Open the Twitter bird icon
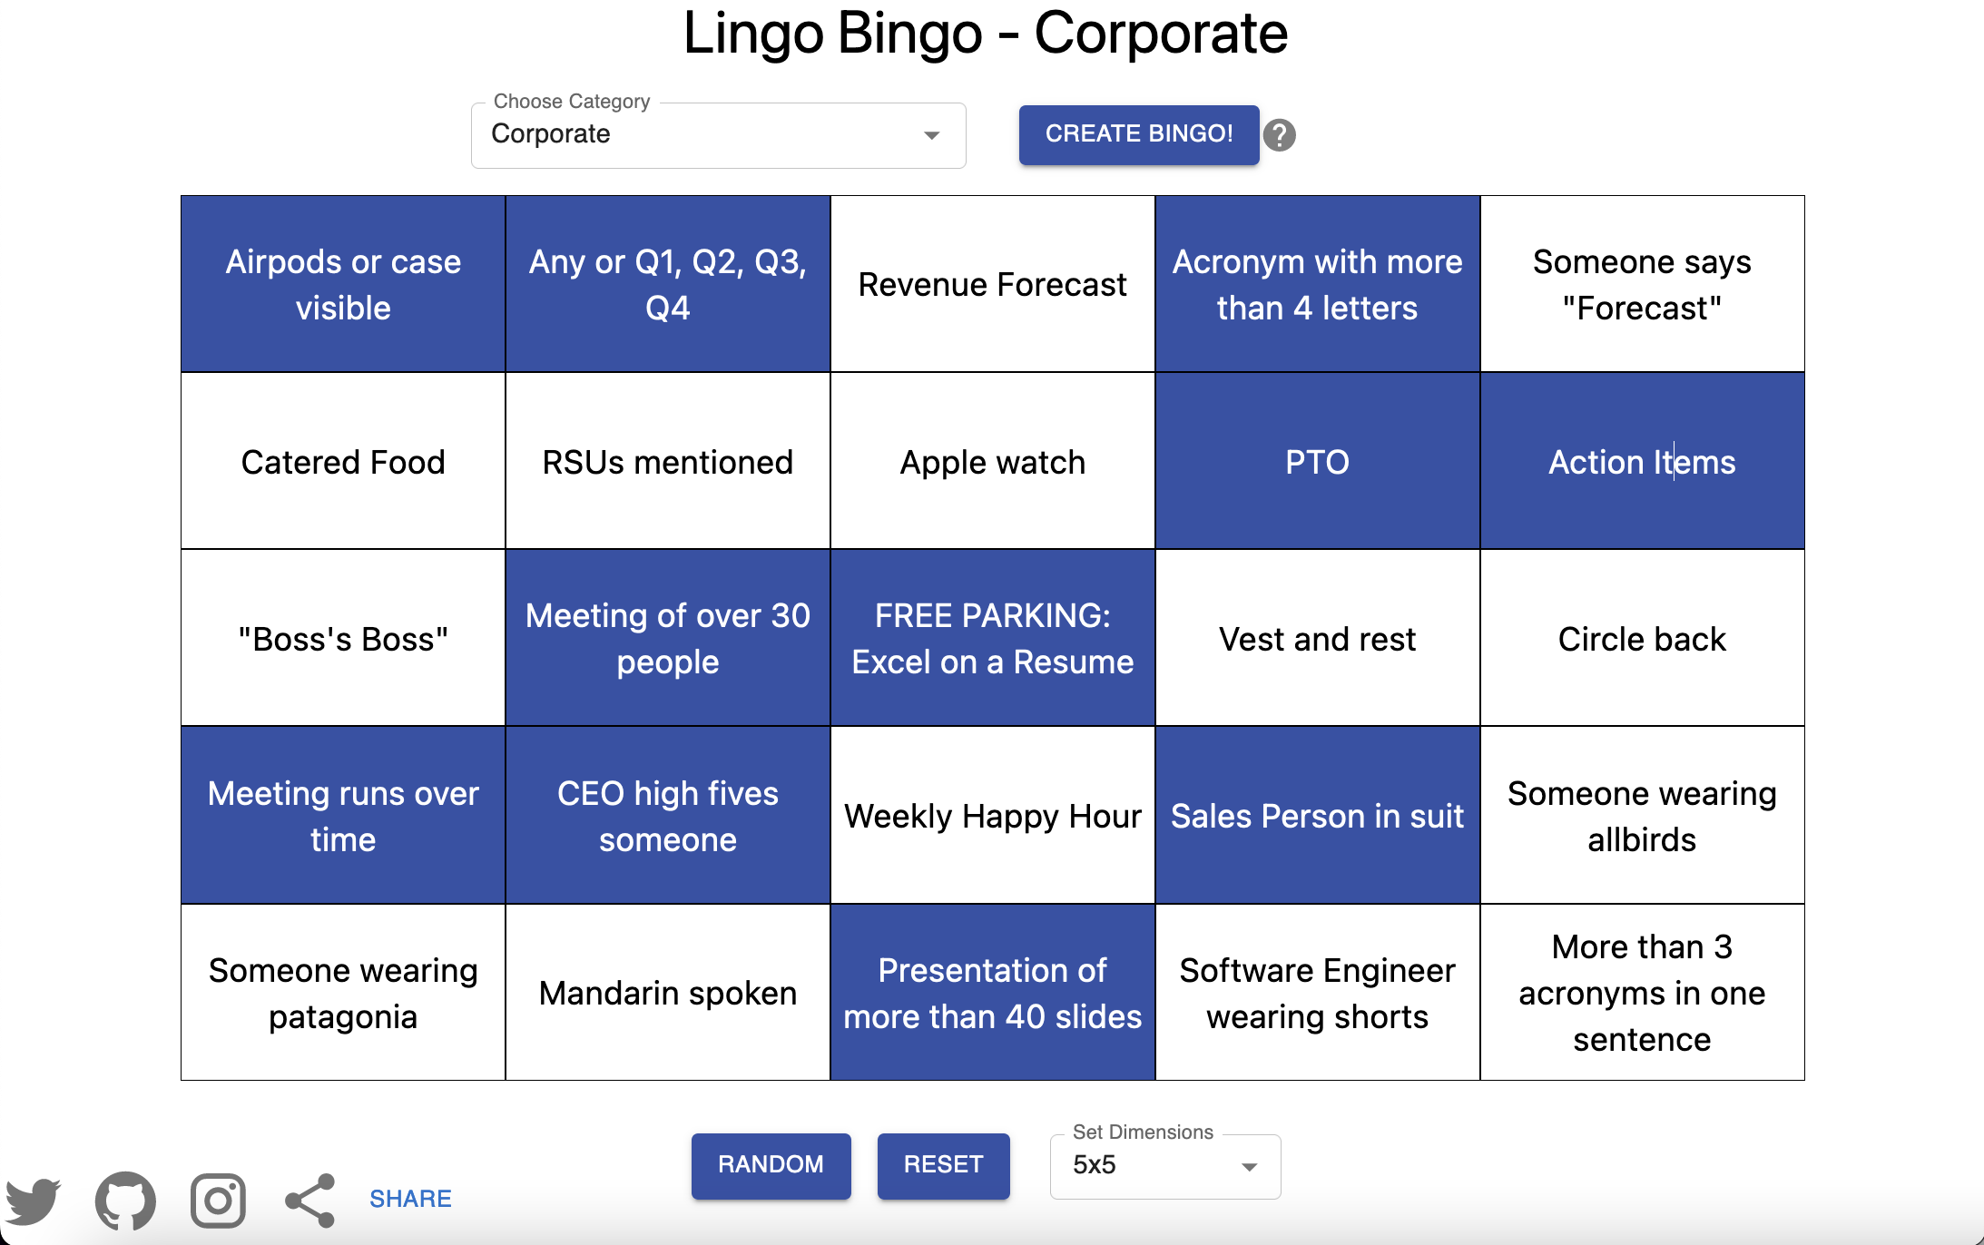1984x1245 pixels. [x=34, y=1200]
